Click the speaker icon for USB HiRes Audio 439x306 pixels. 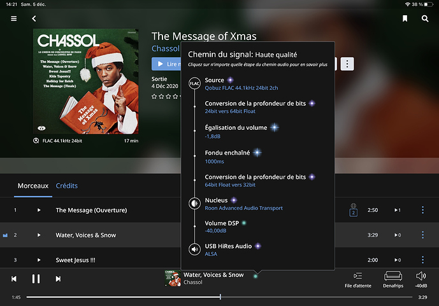tap(194, 249)
